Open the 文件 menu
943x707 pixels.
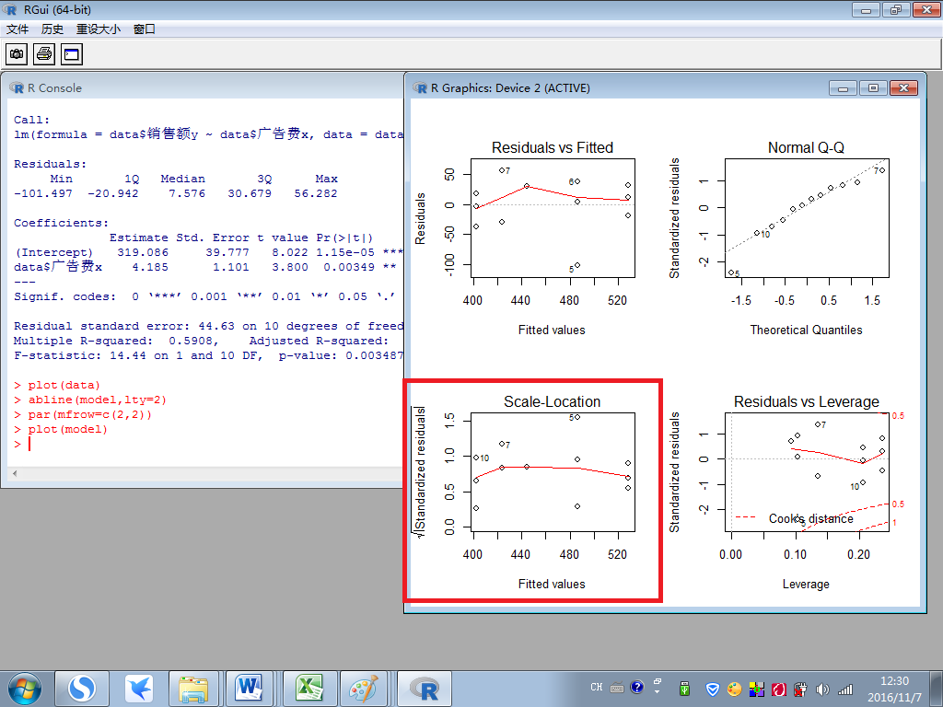tap(17, 29)
